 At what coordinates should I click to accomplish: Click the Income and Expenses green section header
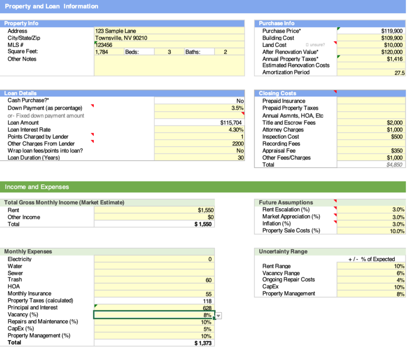pos(204,187)
